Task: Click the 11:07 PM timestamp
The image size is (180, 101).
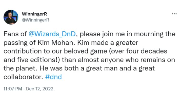Action: click(11, 89)
